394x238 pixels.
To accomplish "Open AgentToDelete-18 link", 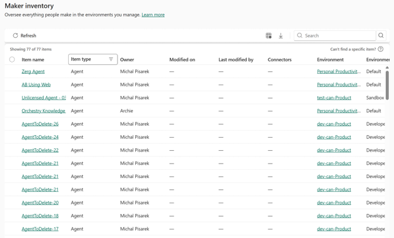I will pyautogui.click(x=40, y=216).
